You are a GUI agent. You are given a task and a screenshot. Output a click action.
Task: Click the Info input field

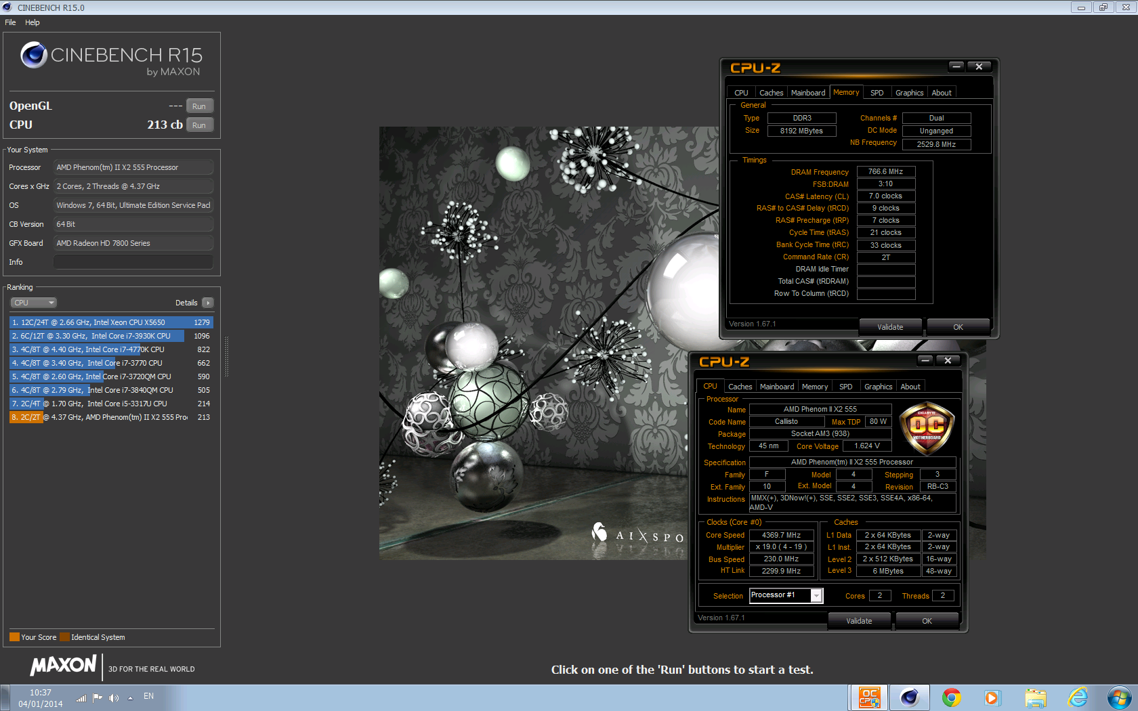coord(133,262)
